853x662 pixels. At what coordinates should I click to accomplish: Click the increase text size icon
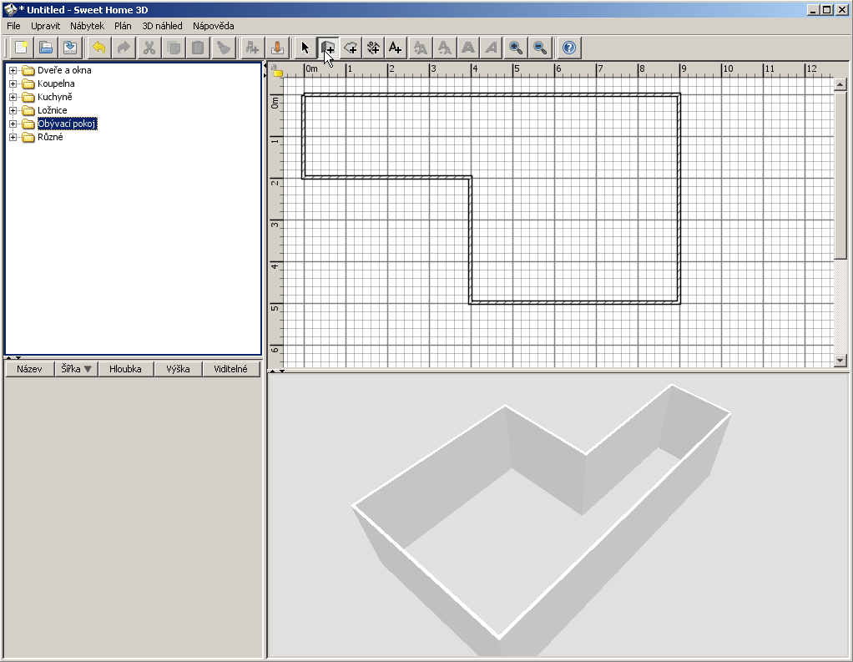(421, 48)
